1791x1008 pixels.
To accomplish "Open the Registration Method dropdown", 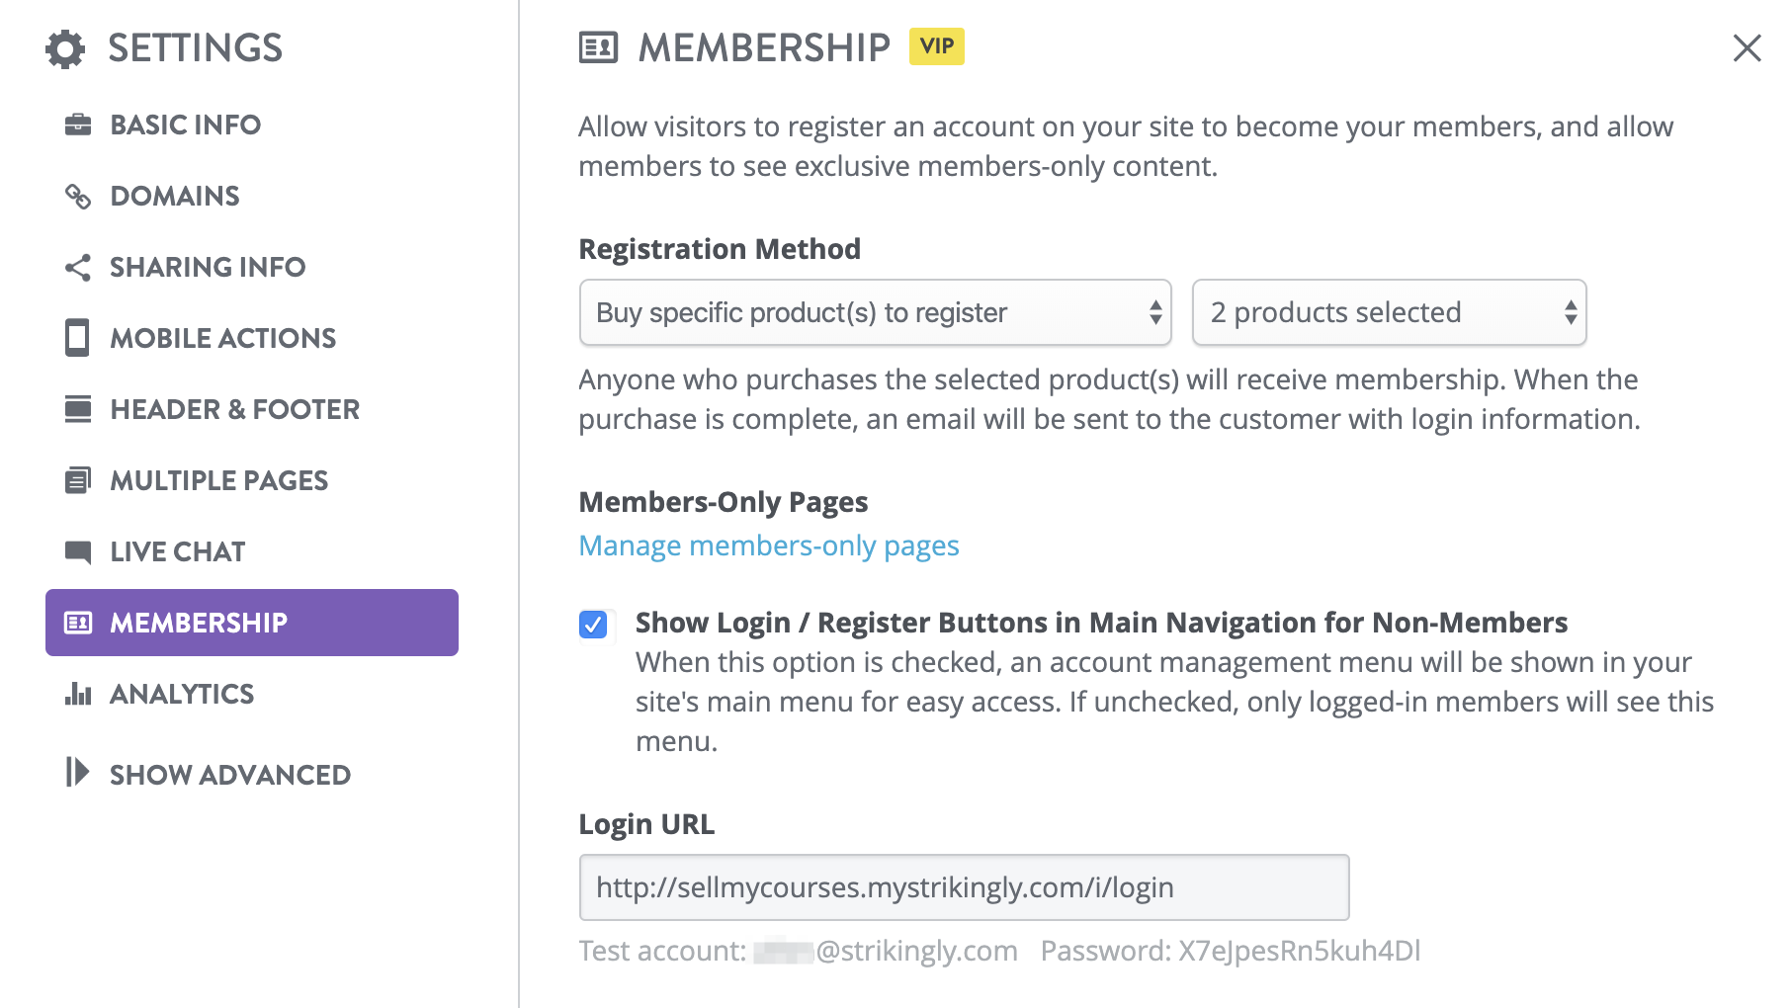I will (875, 313).
